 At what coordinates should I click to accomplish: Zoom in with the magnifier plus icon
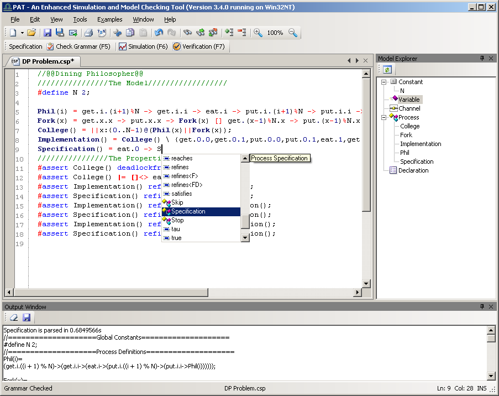pos(258,33)
